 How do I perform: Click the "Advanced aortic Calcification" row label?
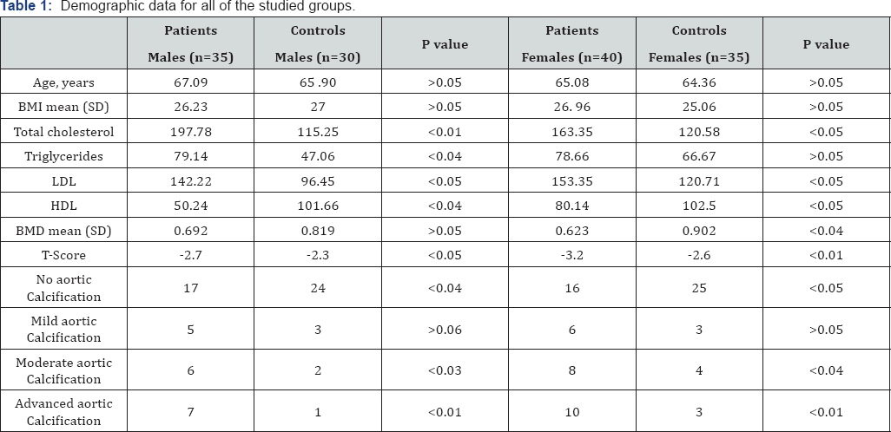pyautogui.click(x=63, y=412)
